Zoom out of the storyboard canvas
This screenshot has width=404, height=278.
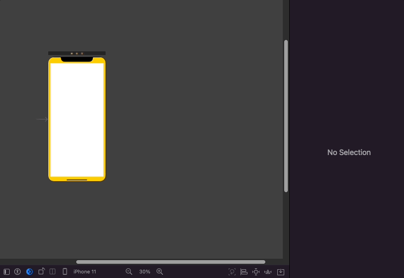tap(129, 272)
